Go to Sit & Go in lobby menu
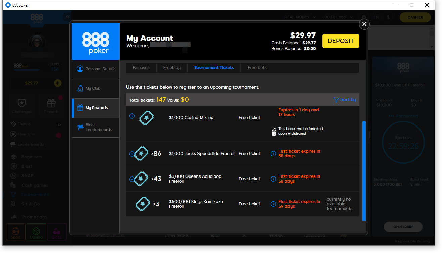 (31, 204)
